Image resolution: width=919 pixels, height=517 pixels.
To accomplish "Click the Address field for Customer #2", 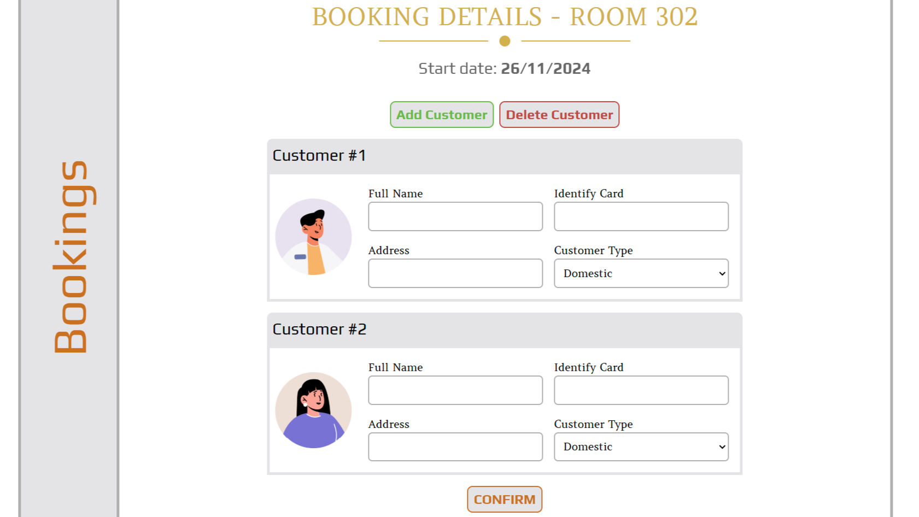I will coord(455,446).
